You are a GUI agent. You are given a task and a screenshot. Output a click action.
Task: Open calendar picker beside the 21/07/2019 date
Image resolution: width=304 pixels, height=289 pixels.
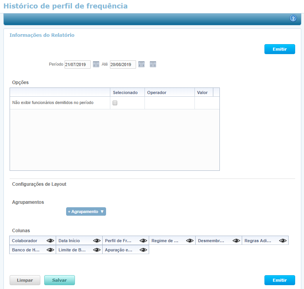pos(96,64)
